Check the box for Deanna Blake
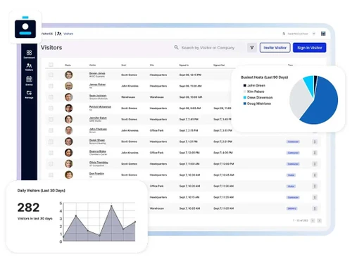The width and height of the screenshot is (352, 264). (51, 153)
